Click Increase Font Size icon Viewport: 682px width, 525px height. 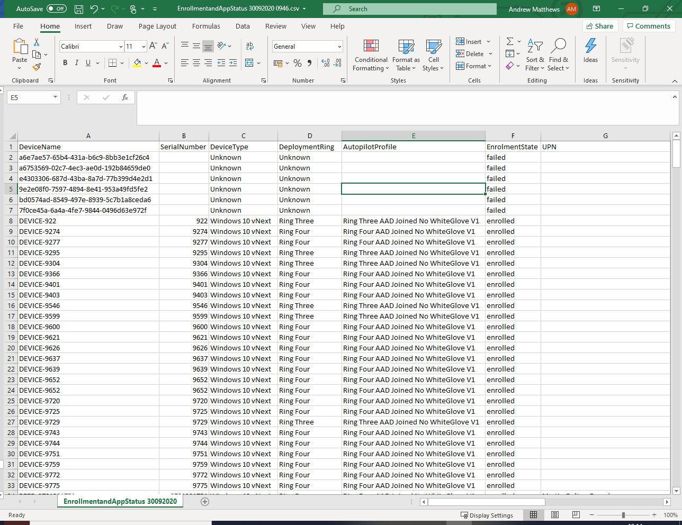153,47
